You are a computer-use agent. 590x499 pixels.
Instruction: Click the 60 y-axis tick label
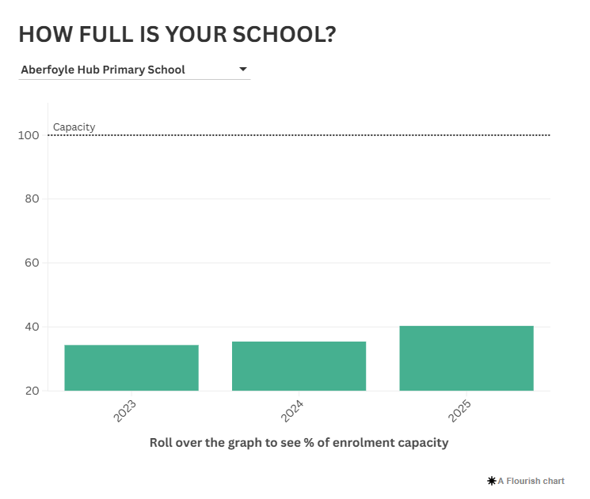tap(32, 263)
